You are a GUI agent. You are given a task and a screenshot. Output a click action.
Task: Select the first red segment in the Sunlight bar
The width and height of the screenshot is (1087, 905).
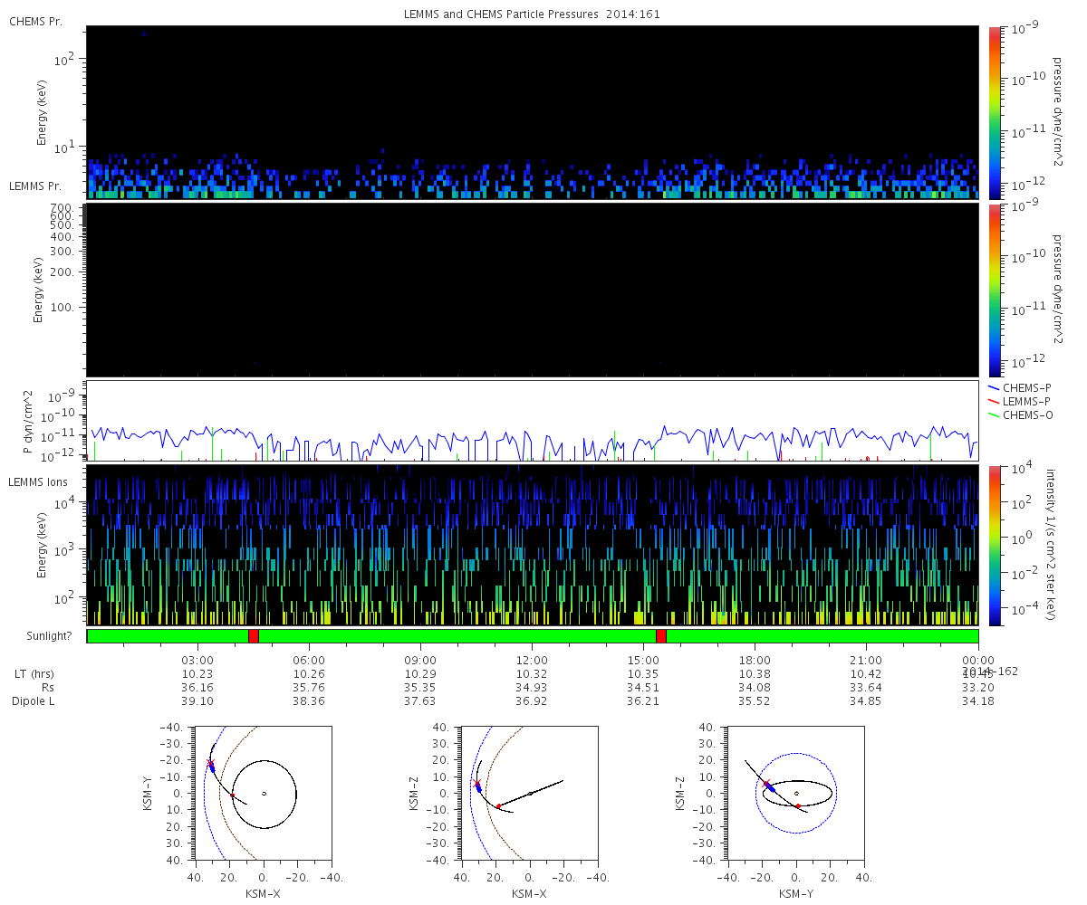(x=254, y=636)
